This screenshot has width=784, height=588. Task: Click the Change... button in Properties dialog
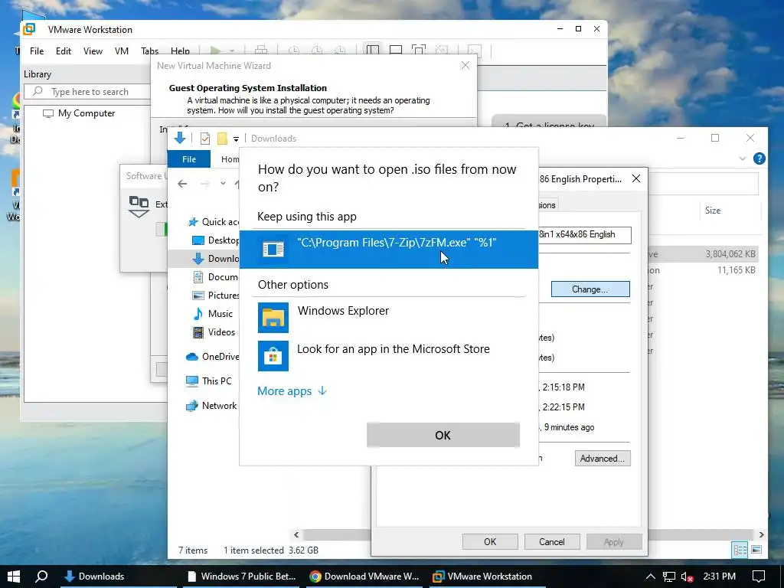click(x=590, y=289)
